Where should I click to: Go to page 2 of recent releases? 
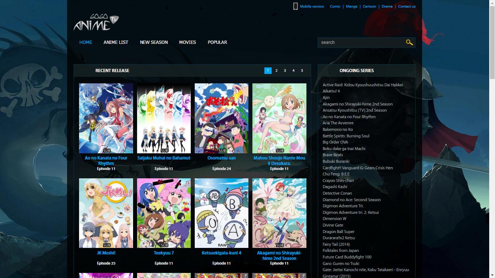(276, 71)
